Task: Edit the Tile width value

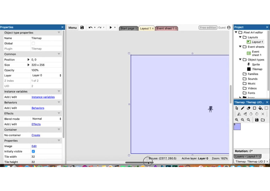Action: point(46,157)
